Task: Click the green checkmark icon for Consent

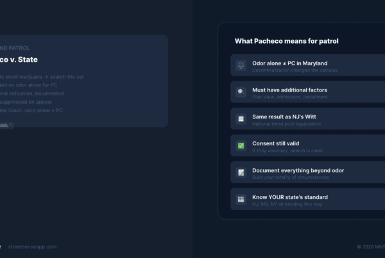Action: click(241, 145)
